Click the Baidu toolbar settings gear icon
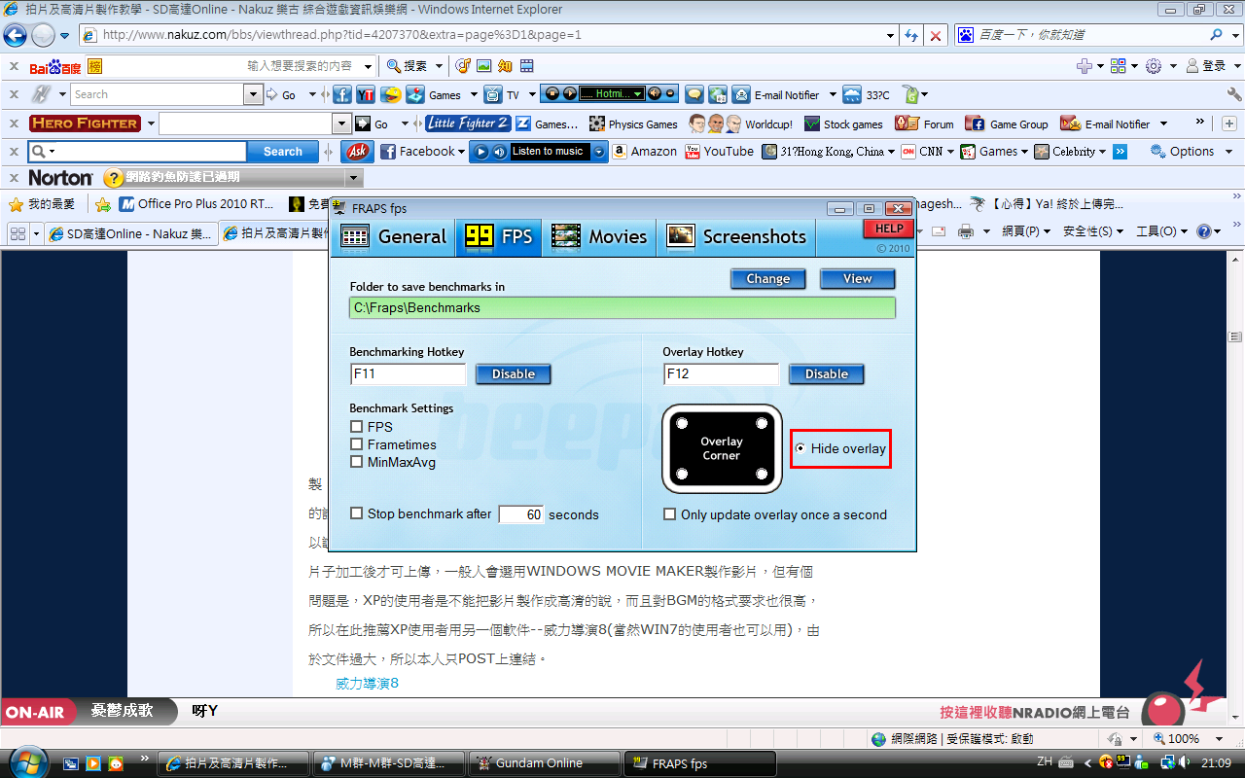 [1154, 66]
